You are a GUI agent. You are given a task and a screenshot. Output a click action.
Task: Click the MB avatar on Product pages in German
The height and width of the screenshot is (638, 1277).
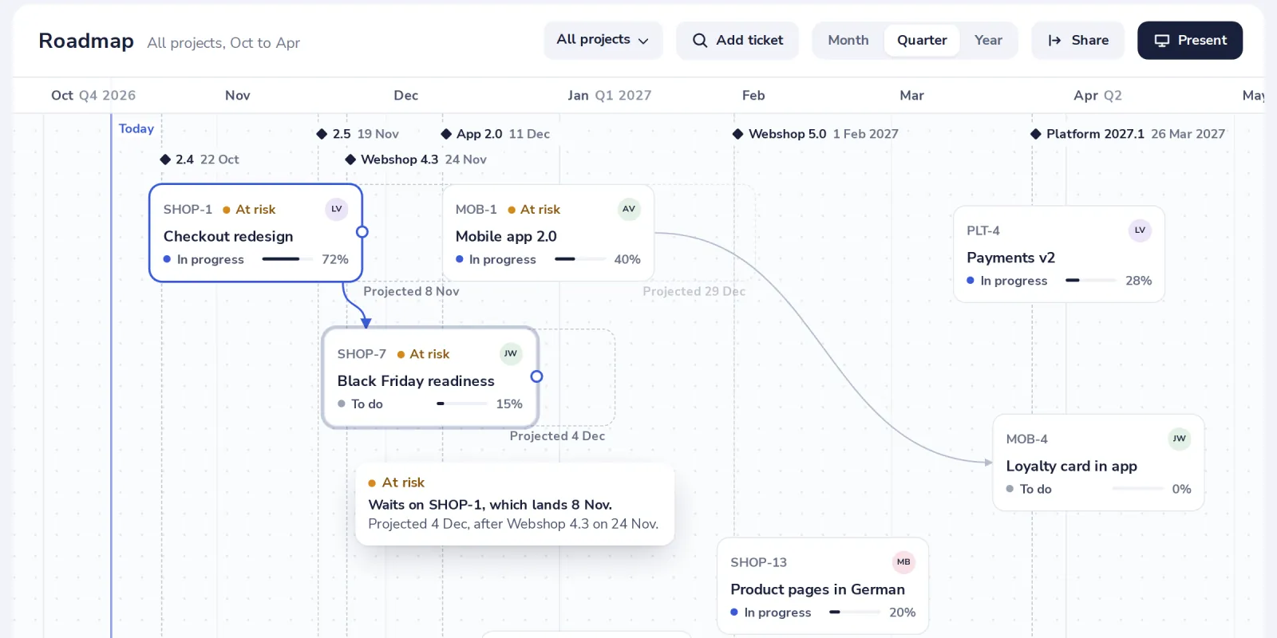click(903, 562)
